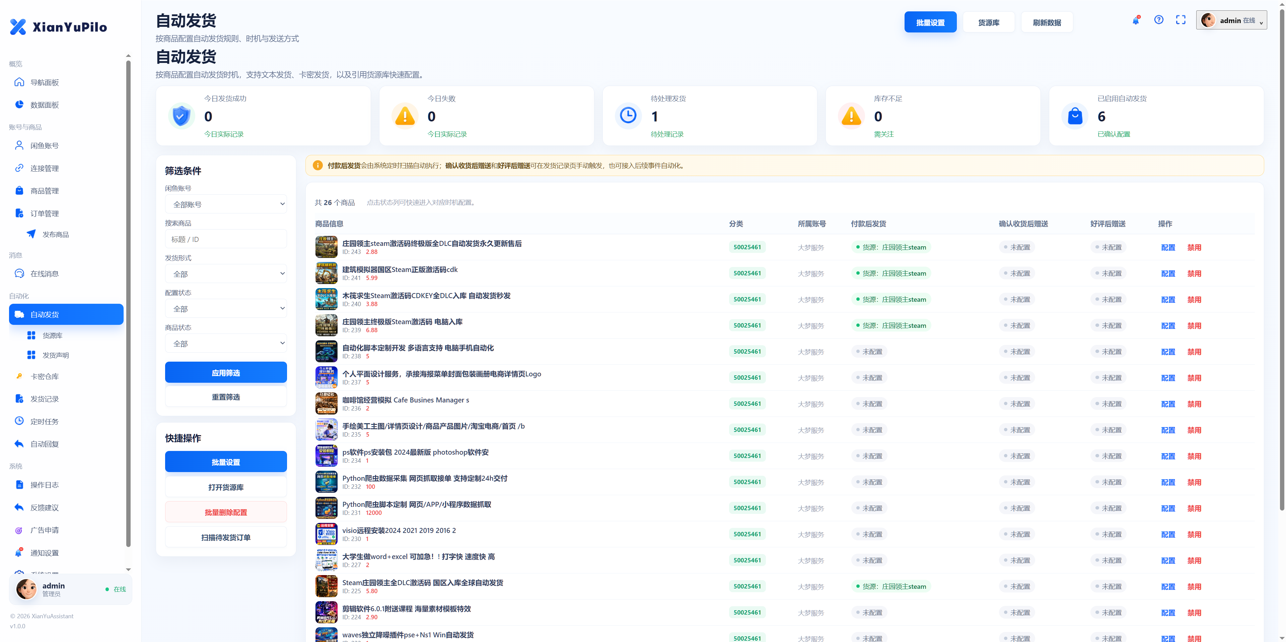
Task: Click the bag icon for 商品管理
Action: 19,191
